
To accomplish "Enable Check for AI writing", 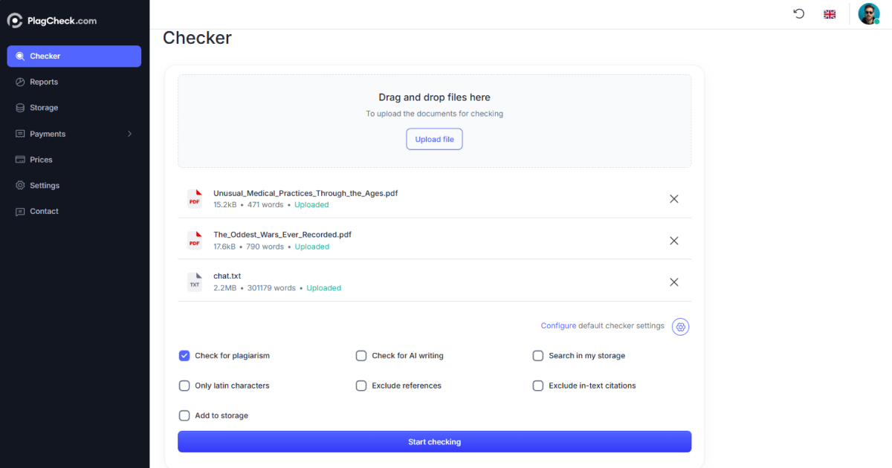I will (361, 356).
